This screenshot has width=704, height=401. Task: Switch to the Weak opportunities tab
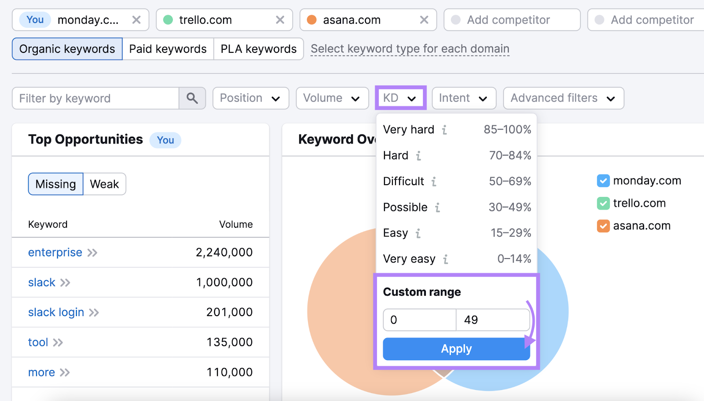[104, 184]
